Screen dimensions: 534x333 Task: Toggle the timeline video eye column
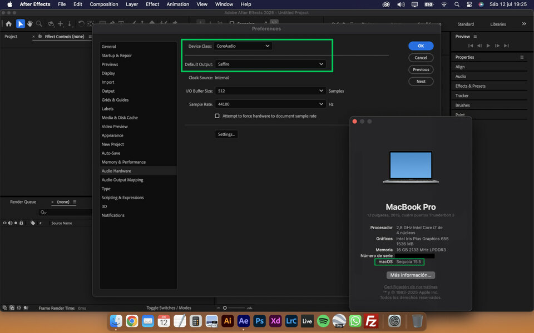click(4, 223)
